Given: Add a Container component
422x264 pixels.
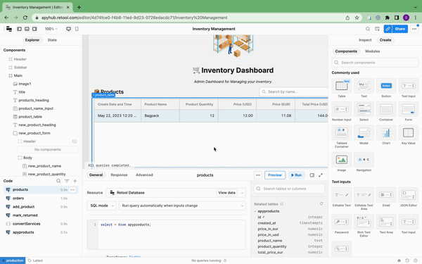Looking at the screenshot, I should tap(386, 111).
